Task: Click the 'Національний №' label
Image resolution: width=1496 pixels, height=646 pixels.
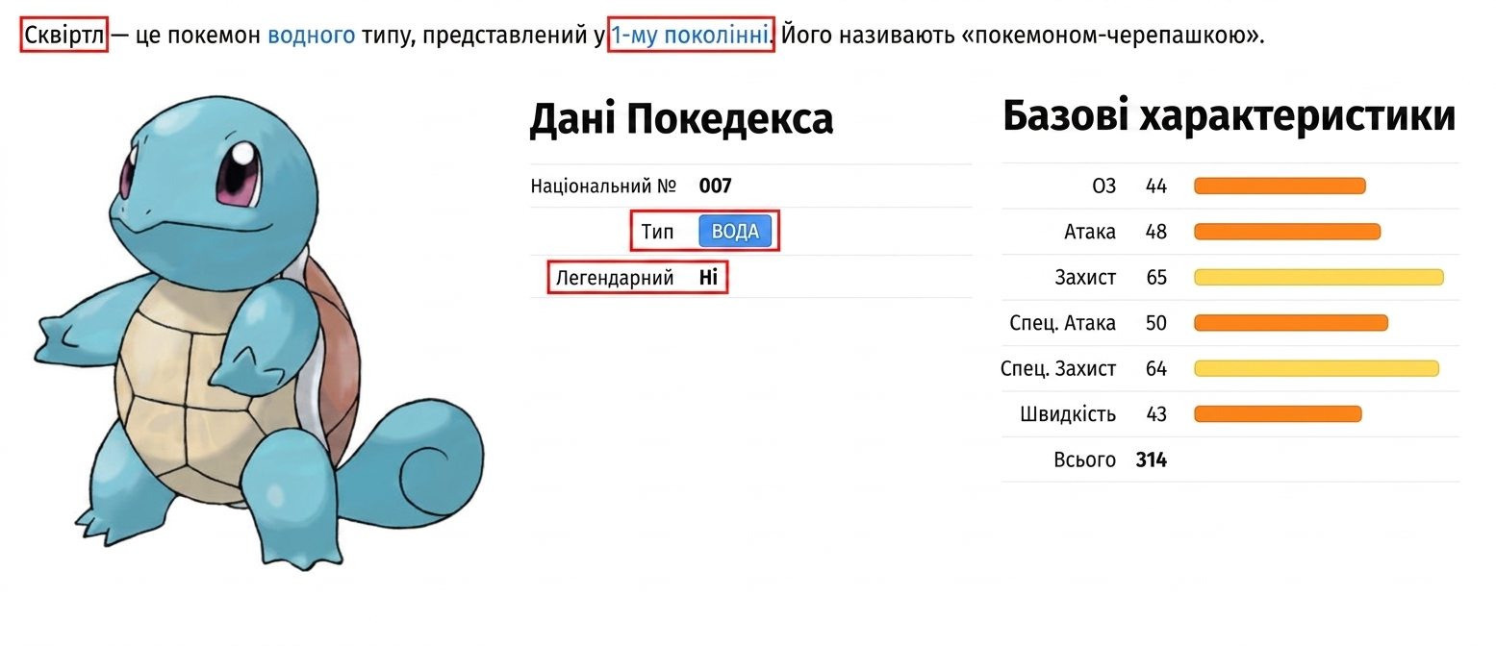Action: click(x=603, y=186)
